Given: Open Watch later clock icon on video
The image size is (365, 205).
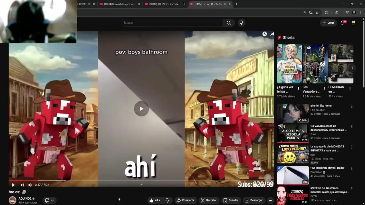Looking at the screenshot, I should (x=265, y=34).
